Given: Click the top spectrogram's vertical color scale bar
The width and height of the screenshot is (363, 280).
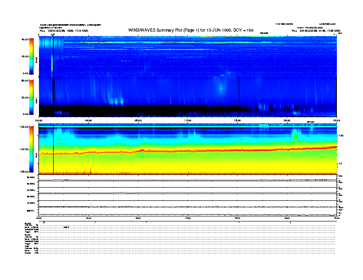Looking at the screenshot, I should [x=31, y=56].
